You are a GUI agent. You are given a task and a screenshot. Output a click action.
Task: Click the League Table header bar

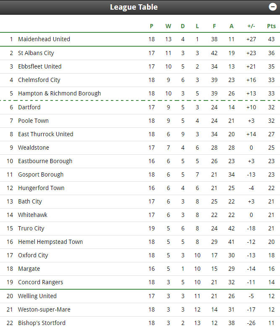click(x=140, y=7)
